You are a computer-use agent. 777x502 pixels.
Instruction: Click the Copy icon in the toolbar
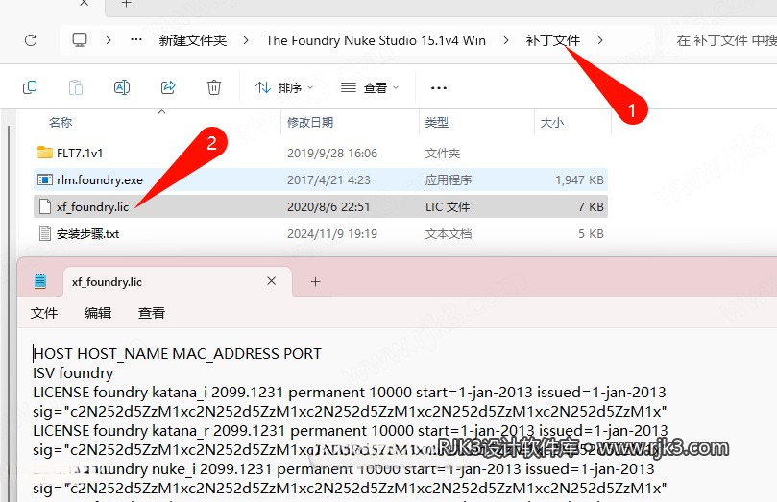coord(30,87)
